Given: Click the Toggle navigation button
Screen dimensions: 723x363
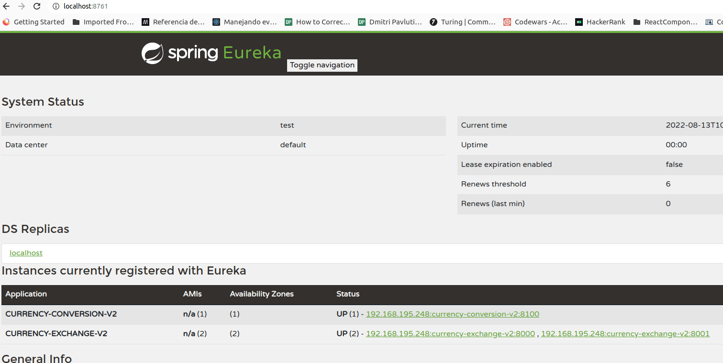Looking at the screenshot, I should 322,65.
